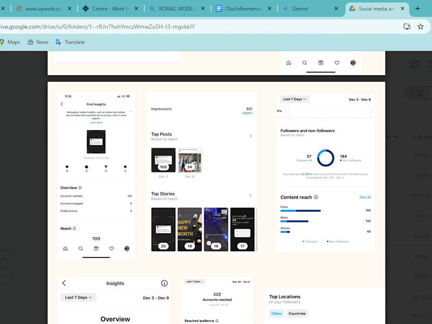Image resolution: width=432 pixels, height=324 pixels.
Task: Click the heart icon in top Instagram nav
Action: click(336, 63)
